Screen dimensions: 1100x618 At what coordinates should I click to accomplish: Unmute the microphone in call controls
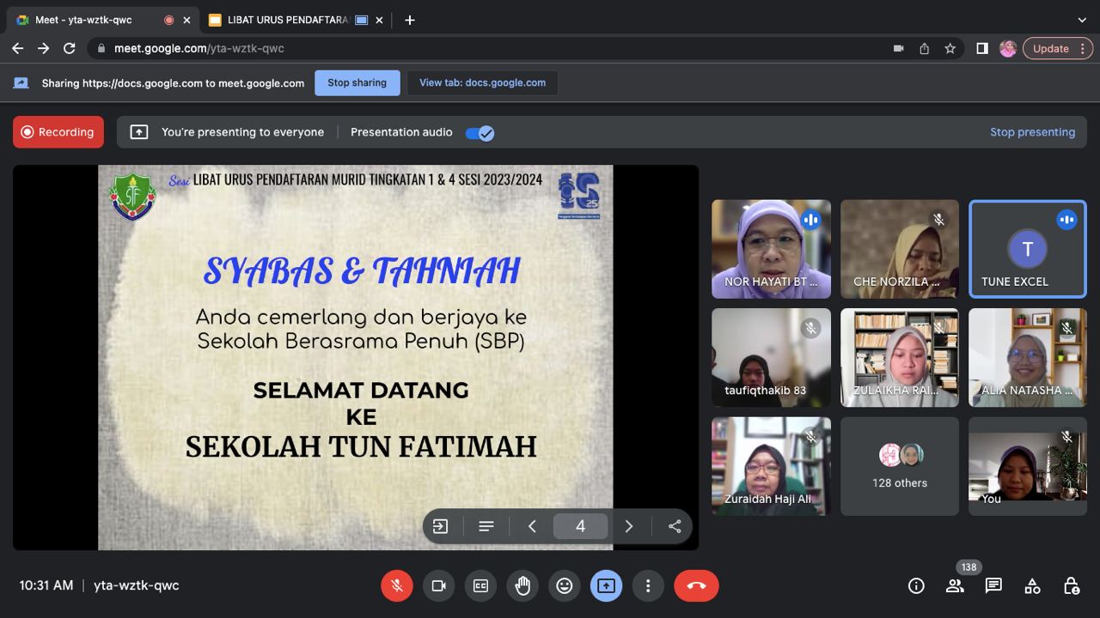(x=397, y=585)
